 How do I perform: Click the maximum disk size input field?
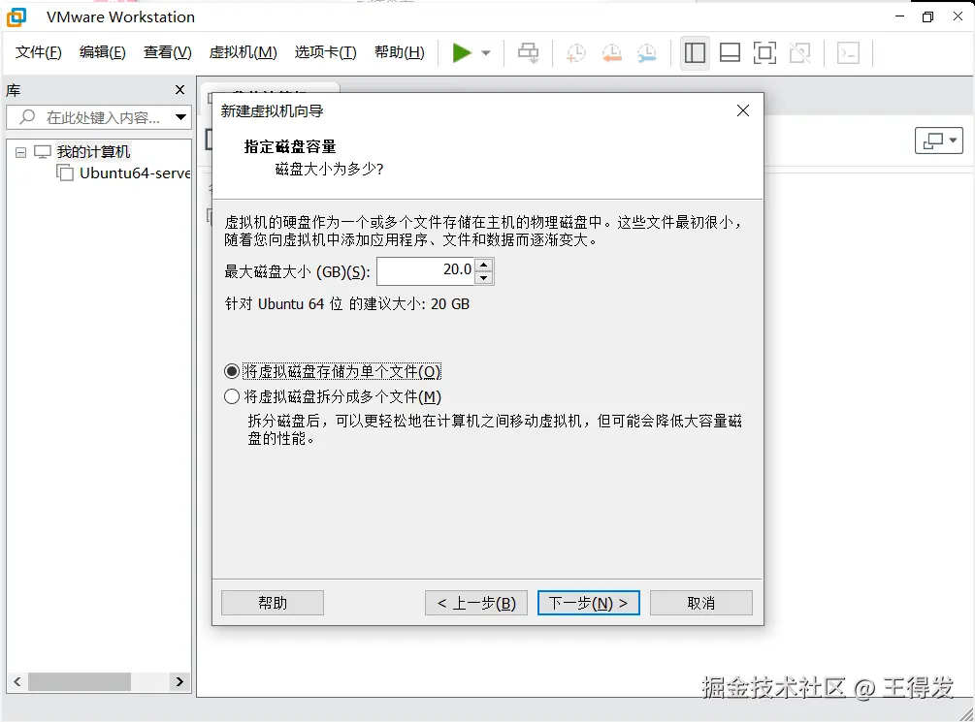pyautogui.click(x=427, y=271)
